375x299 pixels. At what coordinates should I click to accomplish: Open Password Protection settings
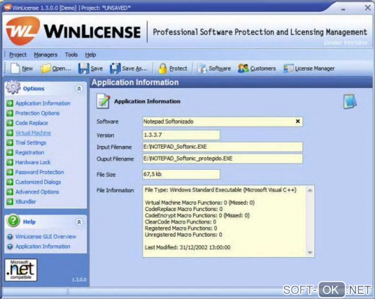coord(40,172)
